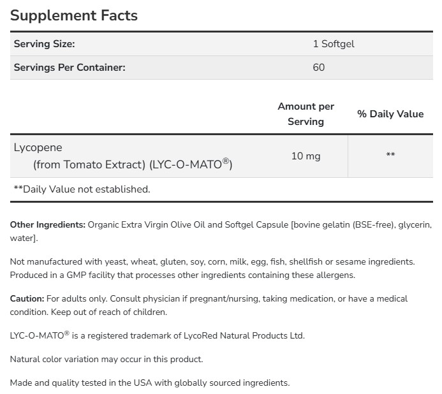This screenshot has height=394, width=442.
Task: Click the Servings Per Container label
Action: click(70, 67)
